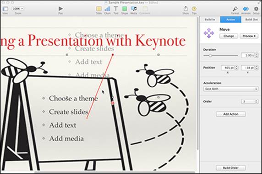262x174 pixels.
Task: Click the Add Action button
Action: pyautogui.click(x=230, y=114)
